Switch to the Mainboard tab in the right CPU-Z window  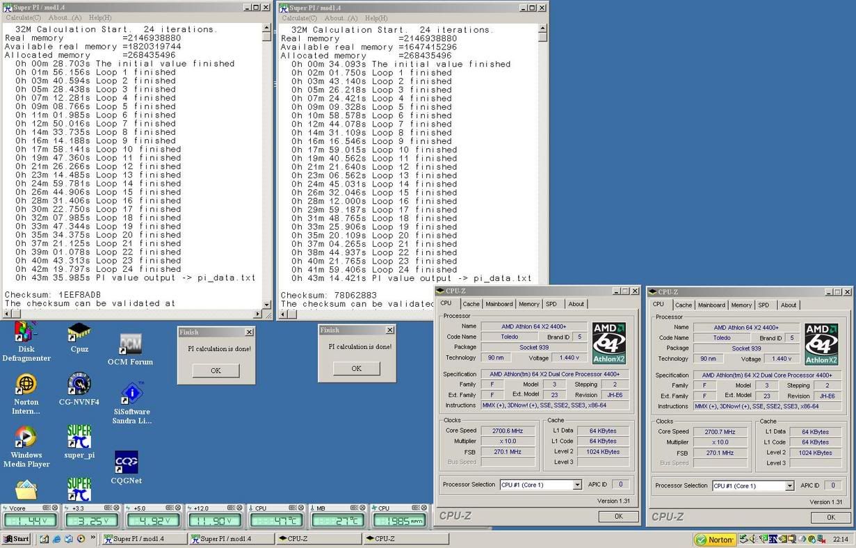point(711,305)
